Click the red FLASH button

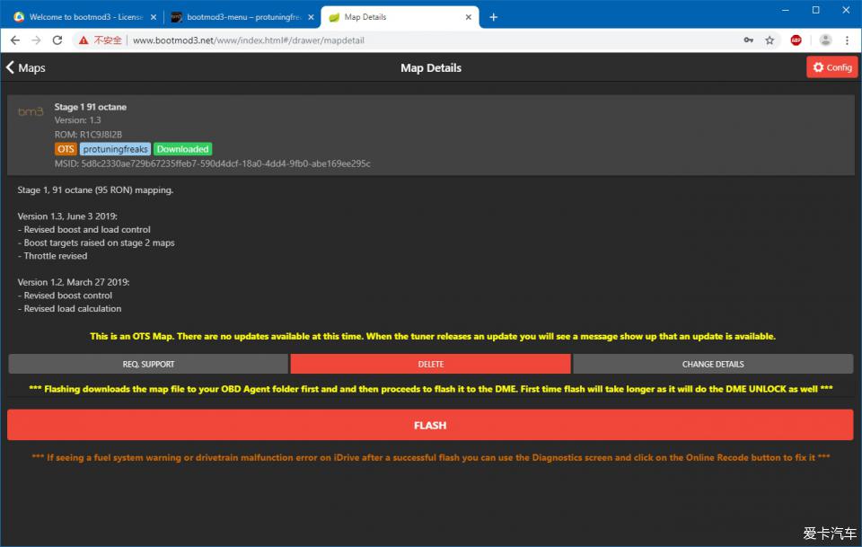(x=430, y=425)
